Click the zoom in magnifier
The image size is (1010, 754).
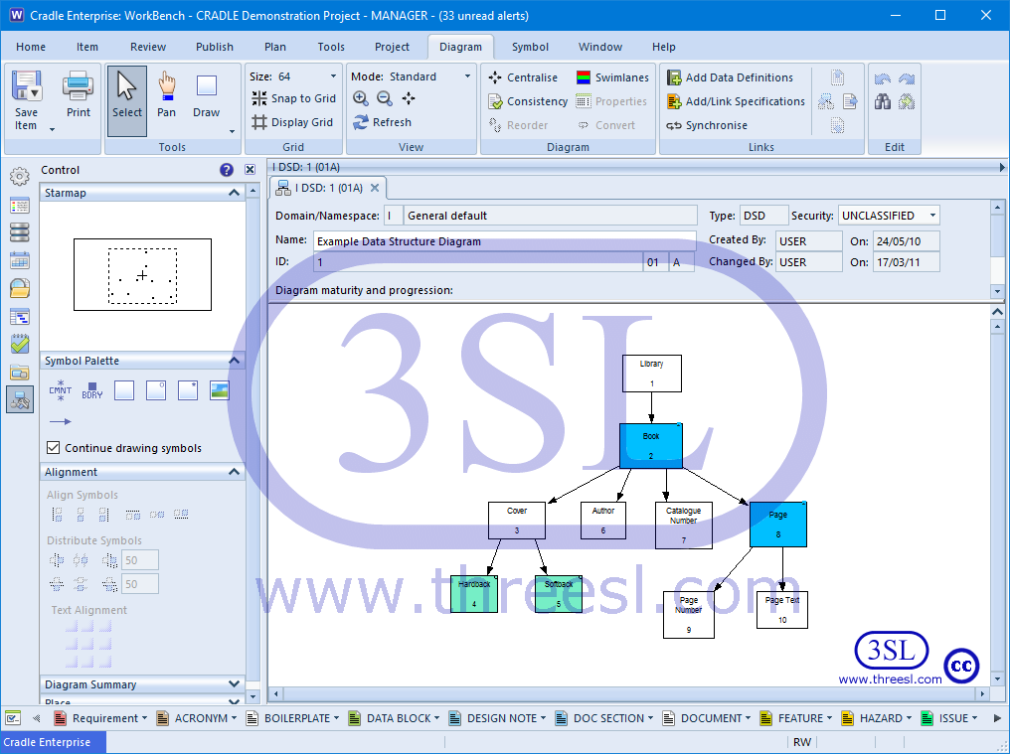tap(360, 98)
